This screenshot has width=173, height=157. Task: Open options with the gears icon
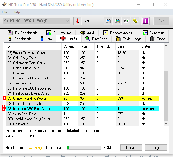coord(135,21)
